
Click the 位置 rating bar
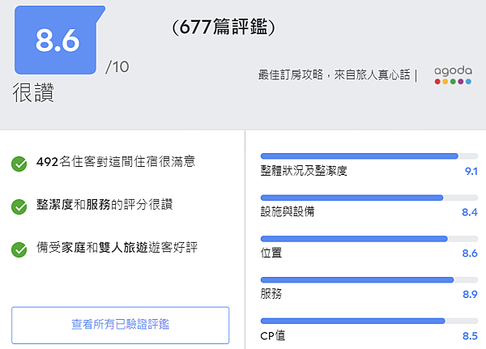(x=369, y=239)
